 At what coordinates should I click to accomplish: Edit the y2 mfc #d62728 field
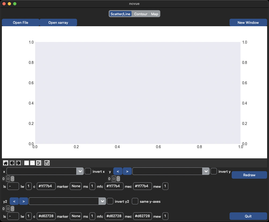point(114,216)
